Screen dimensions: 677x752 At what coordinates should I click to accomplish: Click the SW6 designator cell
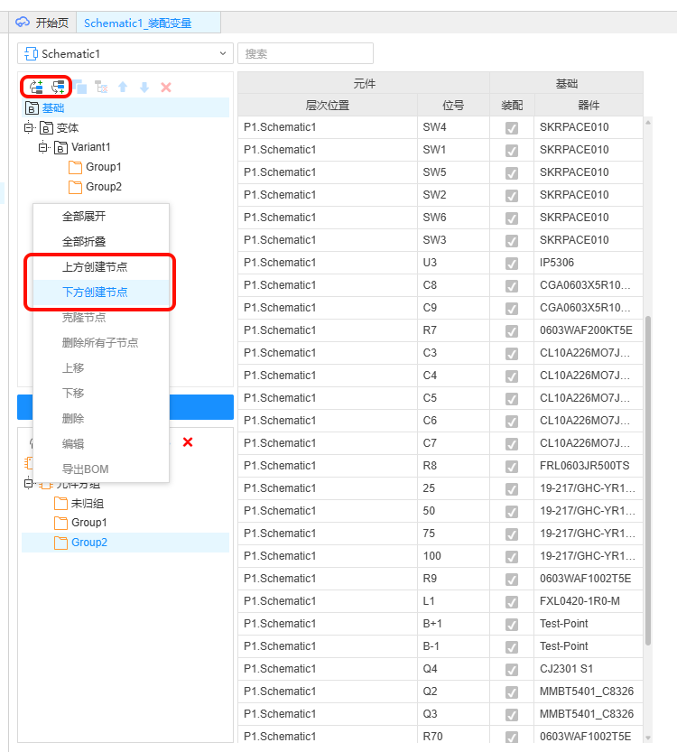coord(453,218)
